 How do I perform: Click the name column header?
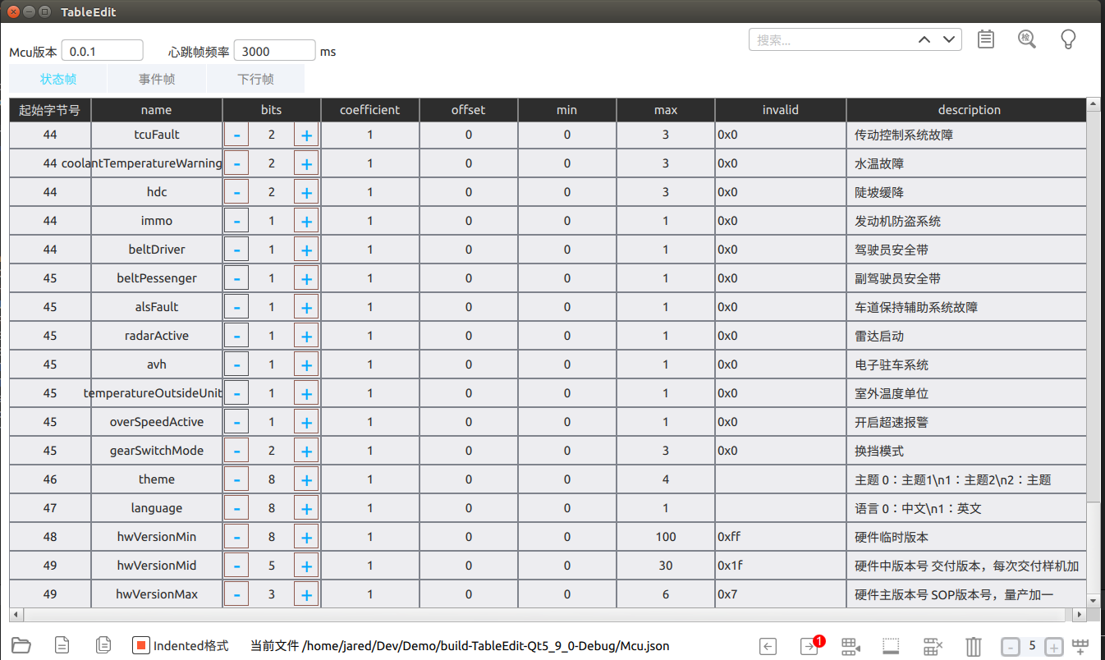click(x=157, y=109)
